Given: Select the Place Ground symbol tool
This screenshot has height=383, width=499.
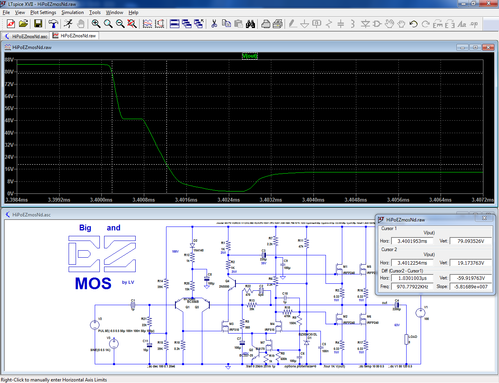Looking at the screenshot, I should 305,24.
